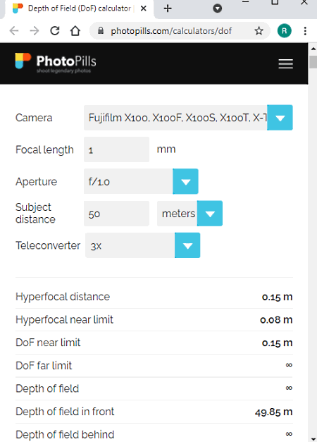Select the Depth of Field calculator tab
The image size is (317, 442).
point(76,8)
